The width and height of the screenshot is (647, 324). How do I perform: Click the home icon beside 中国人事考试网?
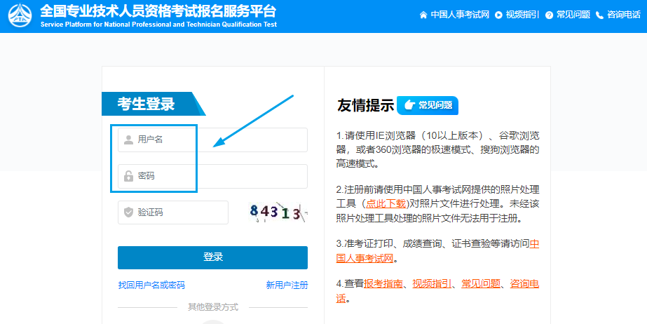point(423,15)
